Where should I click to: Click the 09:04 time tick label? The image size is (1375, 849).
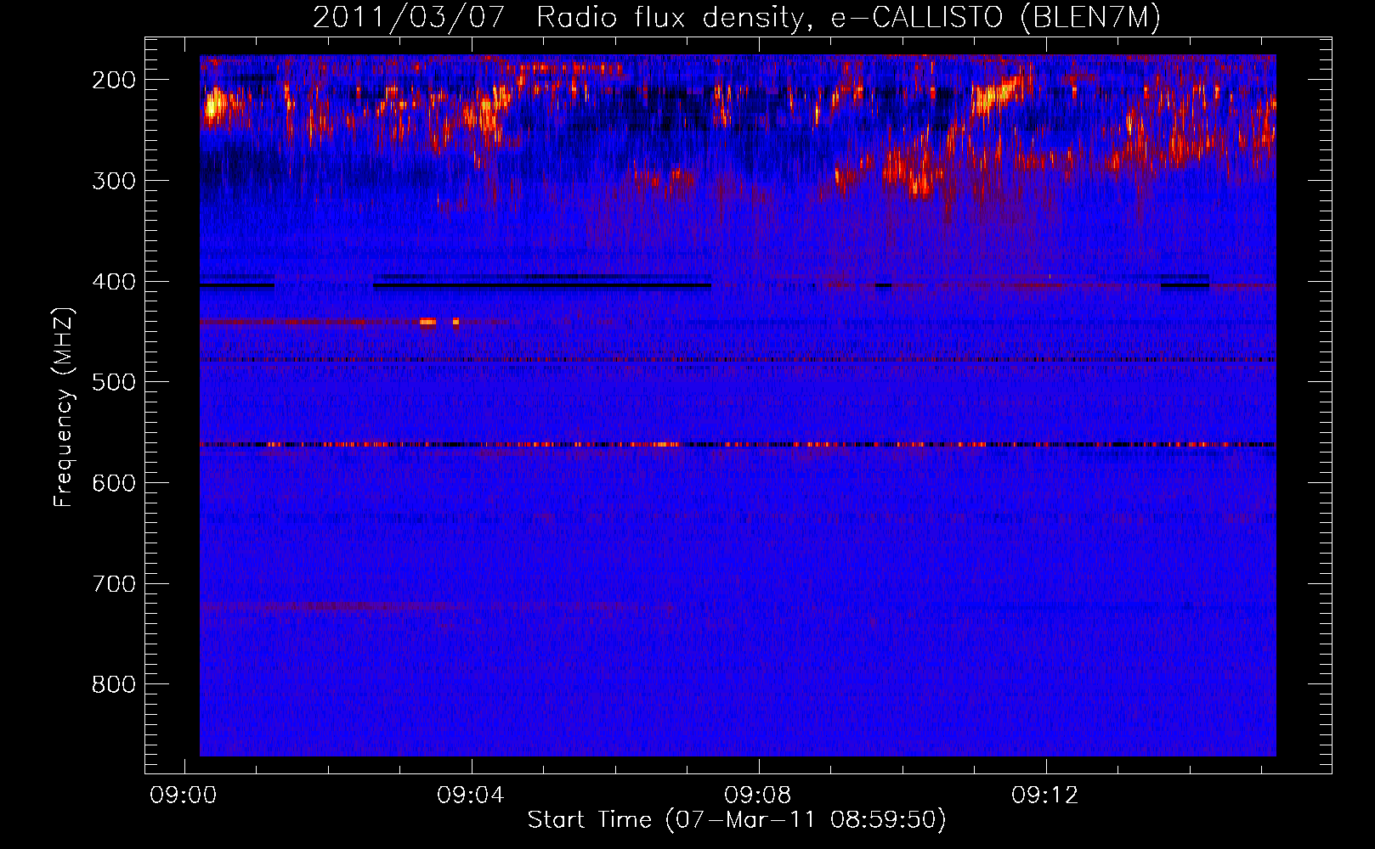(471, 796)
